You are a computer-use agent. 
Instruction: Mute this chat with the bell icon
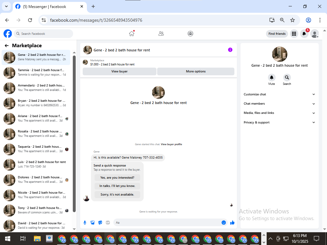[271, 78]
